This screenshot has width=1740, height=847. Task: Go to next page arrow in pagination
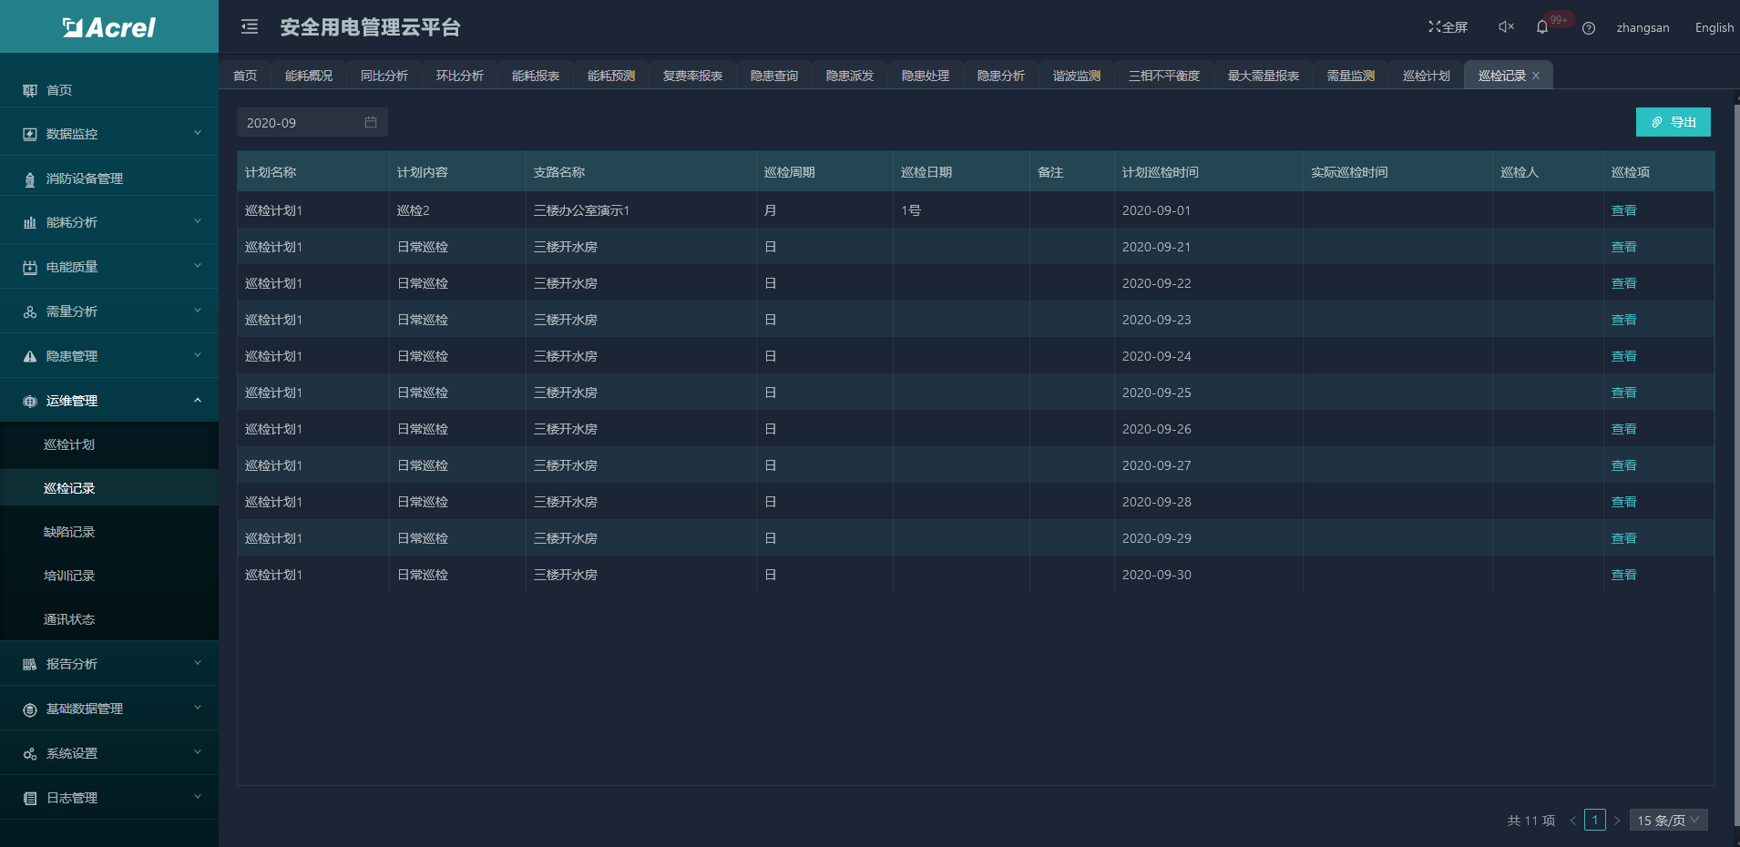1617,821
